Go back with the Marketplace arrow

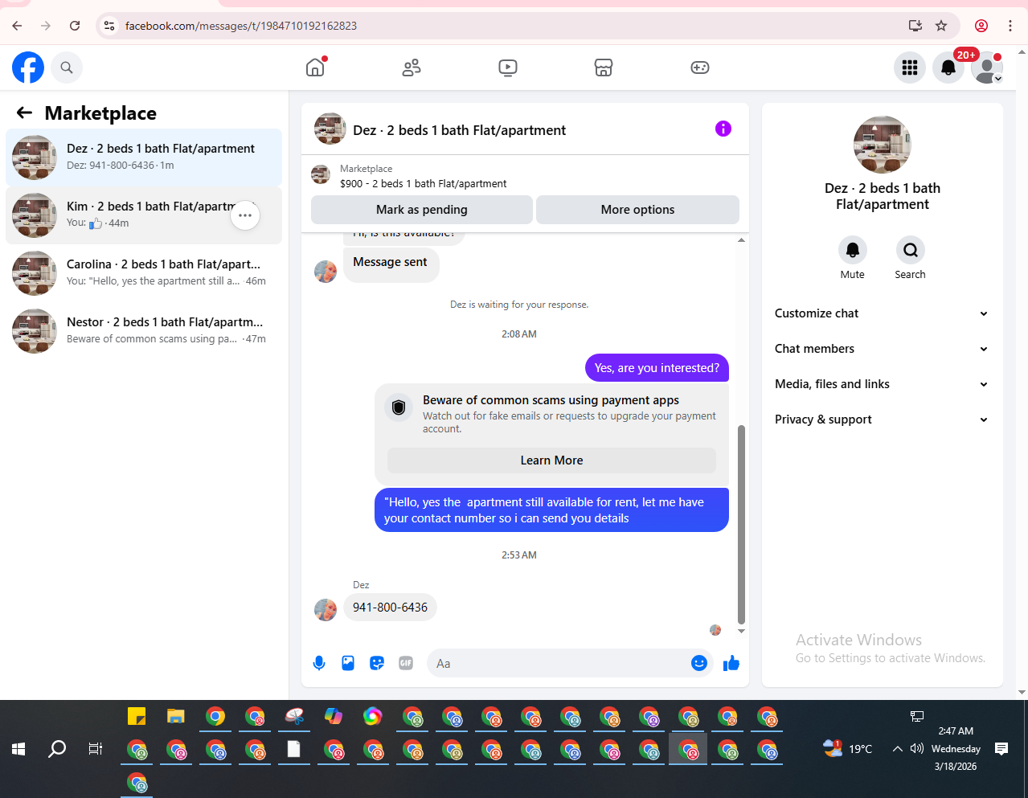point(24,113)
